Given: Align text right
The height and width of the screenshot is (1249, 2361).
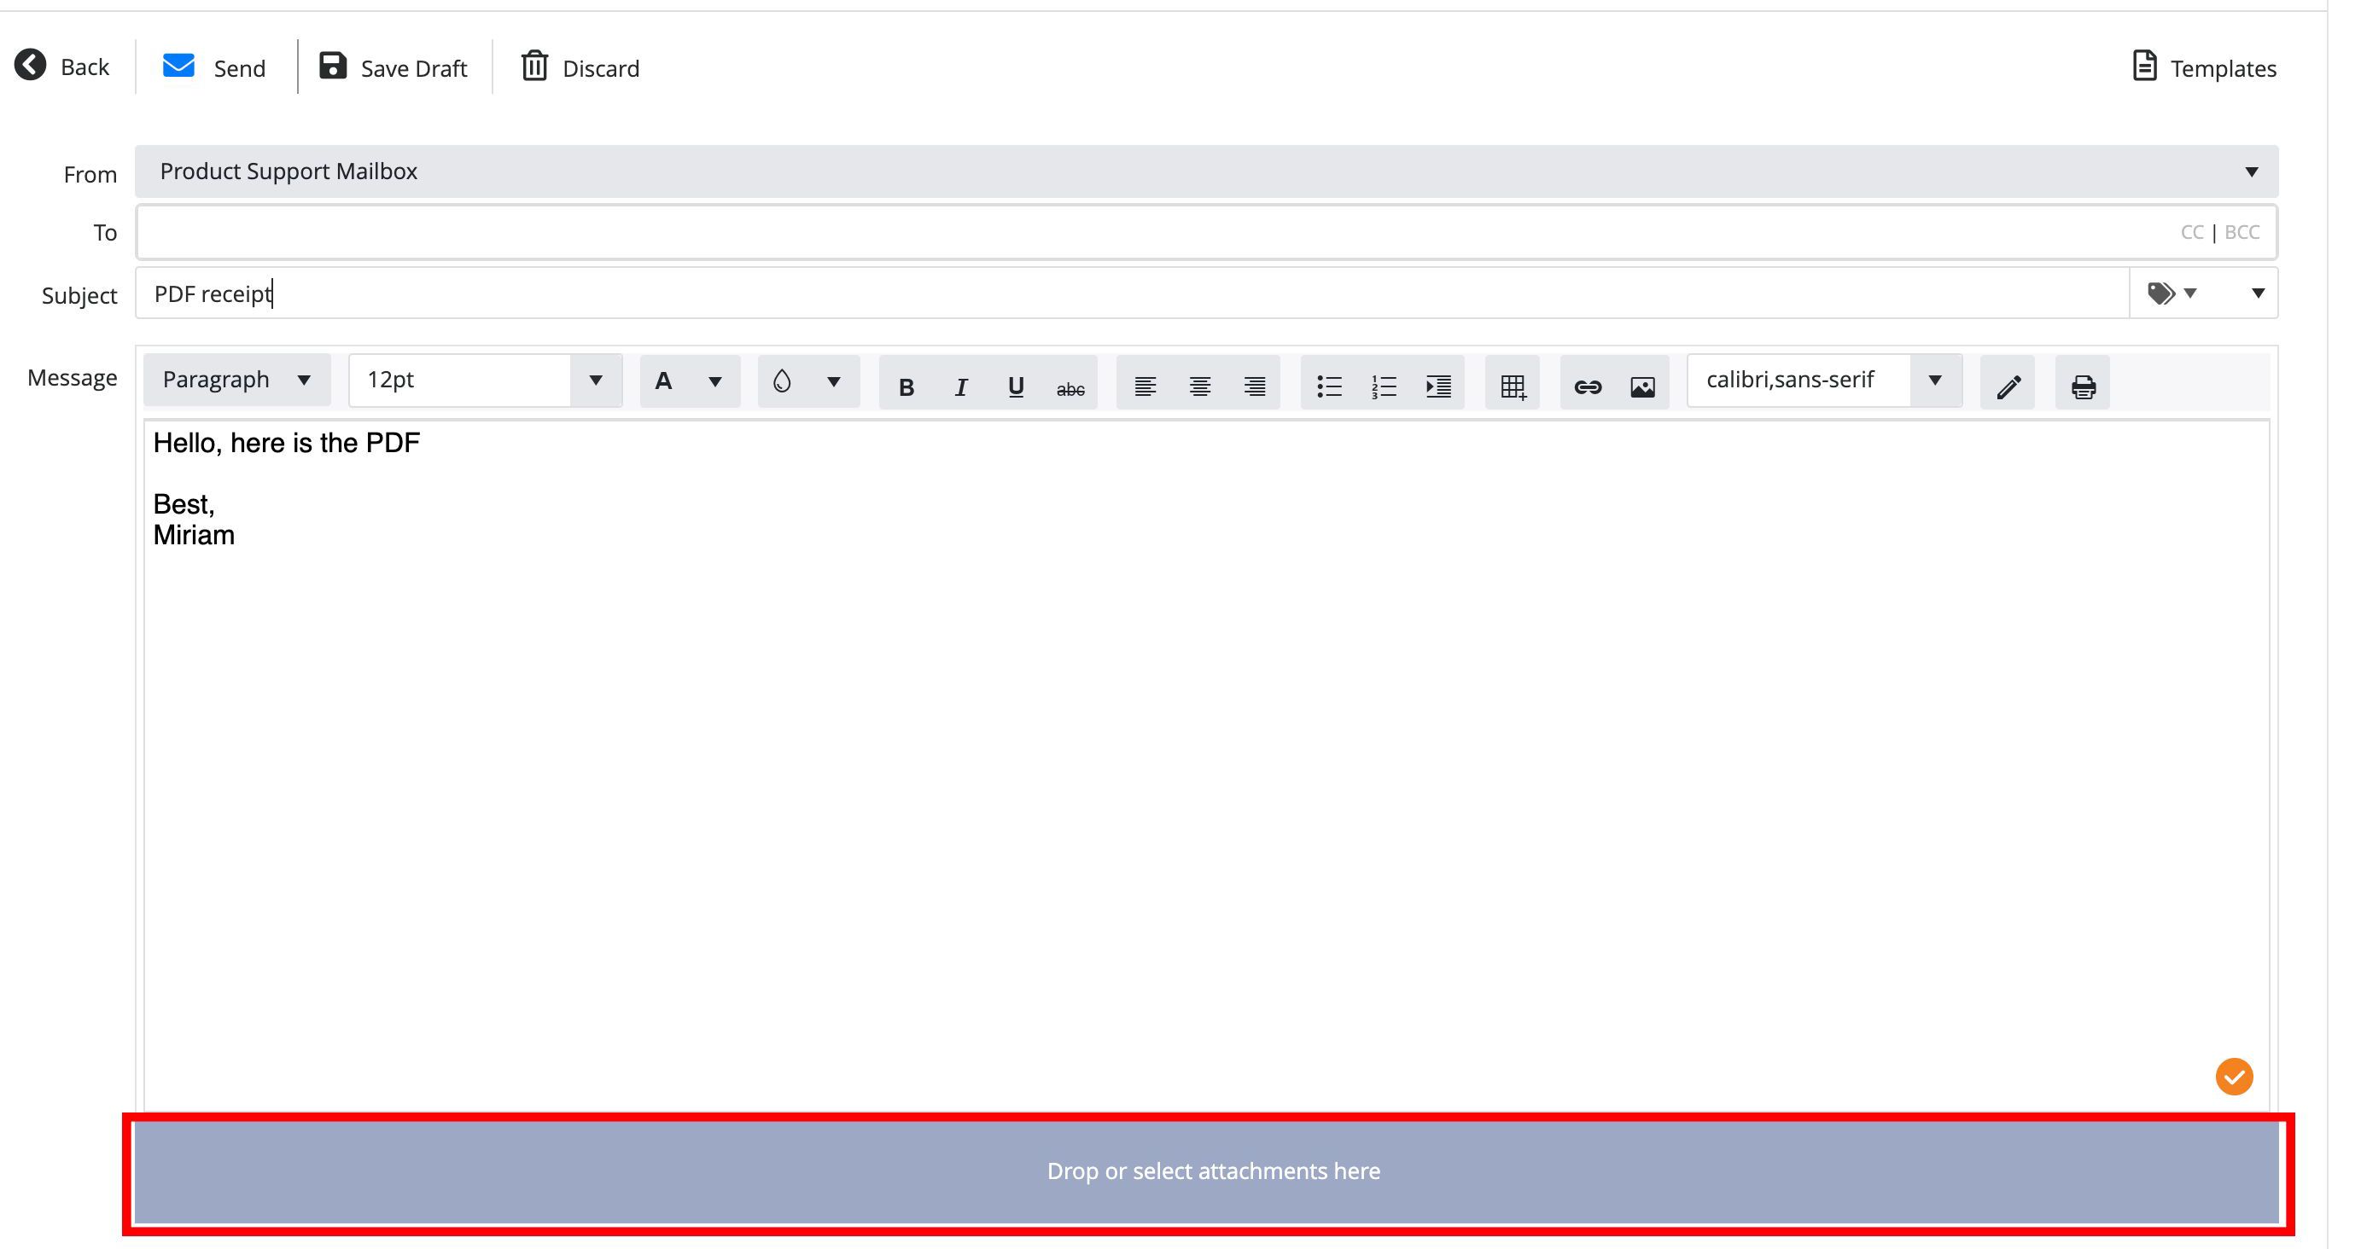Looking at the screenshot, I should point(1254,386).
